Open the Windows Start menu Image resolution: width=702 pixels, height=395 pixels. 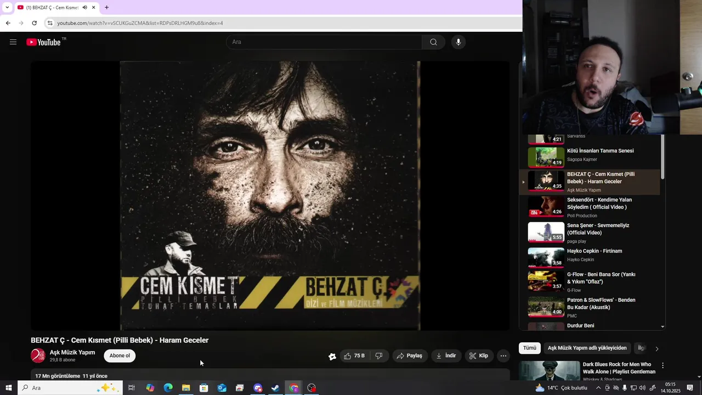[x=9, y=388]
